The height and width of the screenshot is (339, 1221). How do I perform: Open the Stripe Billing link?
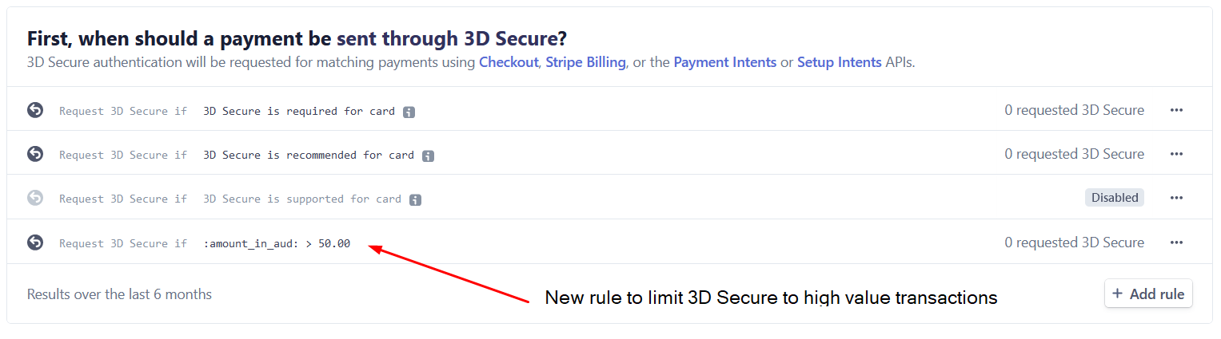[585, 62]
